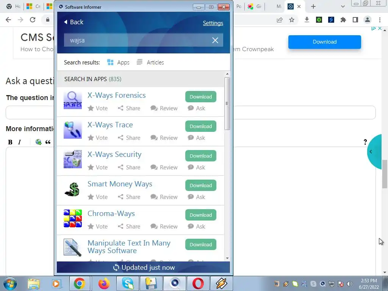The image size is (388, 291).
Task: Open Firefox from the taskbar
Action: pos(104,283)
